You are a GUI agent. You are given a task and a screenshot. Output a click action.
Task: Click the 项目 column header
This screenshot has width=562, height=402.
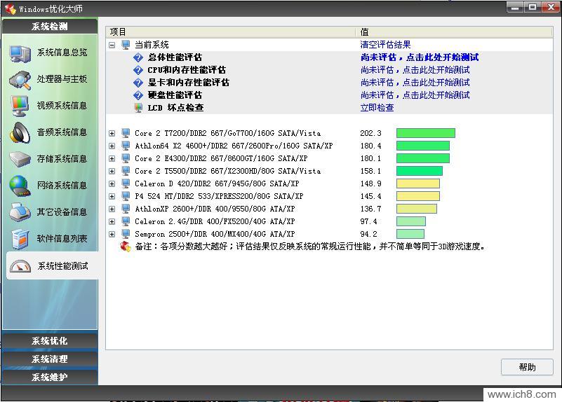(x=231, y=32)
